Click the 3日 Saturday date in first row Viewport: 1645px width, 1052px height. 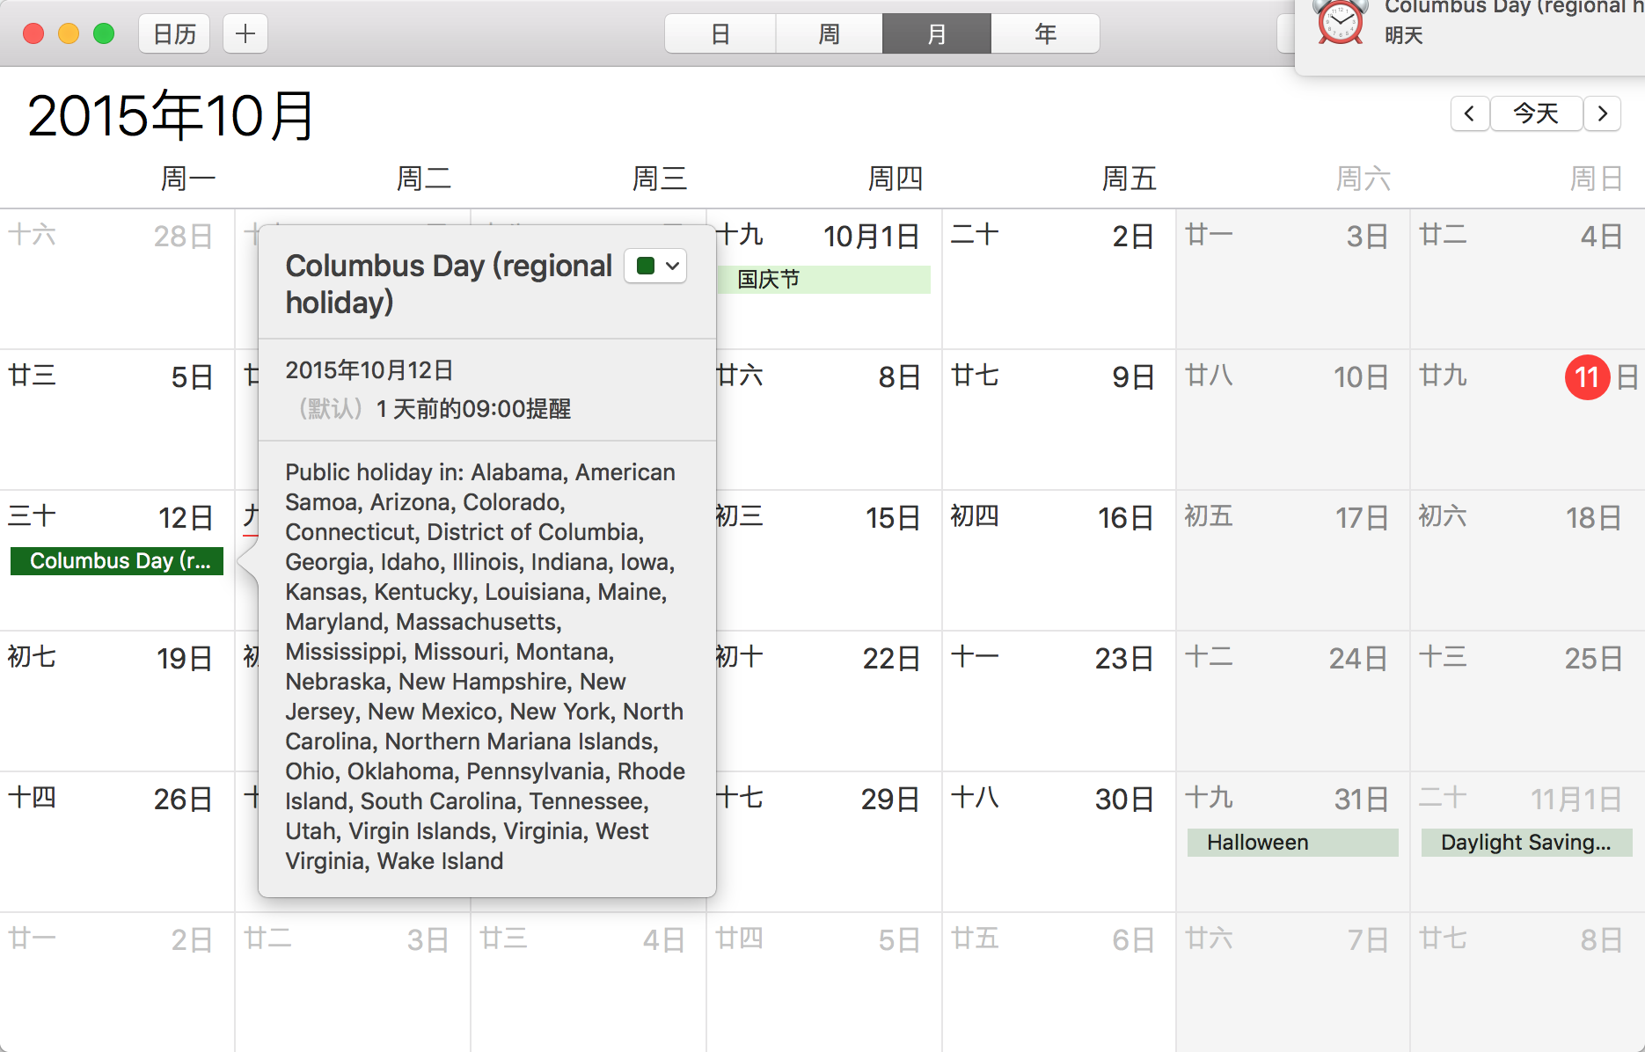point(1367,237)
